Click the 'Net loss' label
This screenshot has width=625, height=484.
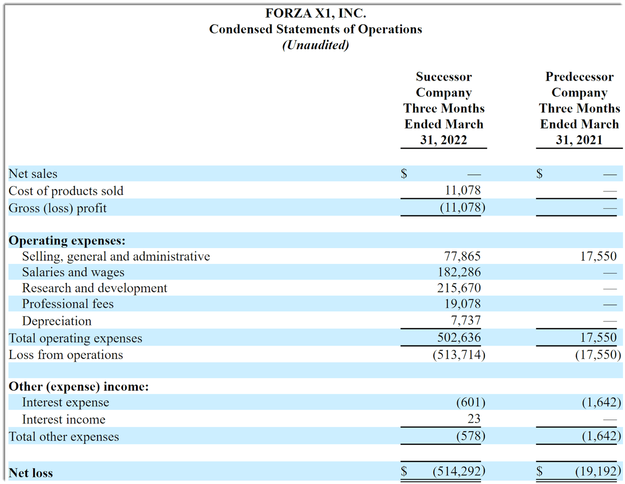tap(31, 473)
